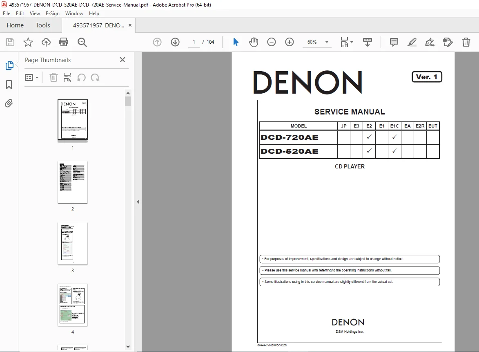Click the SERVICE MANUAL heading
The height and width of the screenshot is (352, 479).
pos(350,112)
